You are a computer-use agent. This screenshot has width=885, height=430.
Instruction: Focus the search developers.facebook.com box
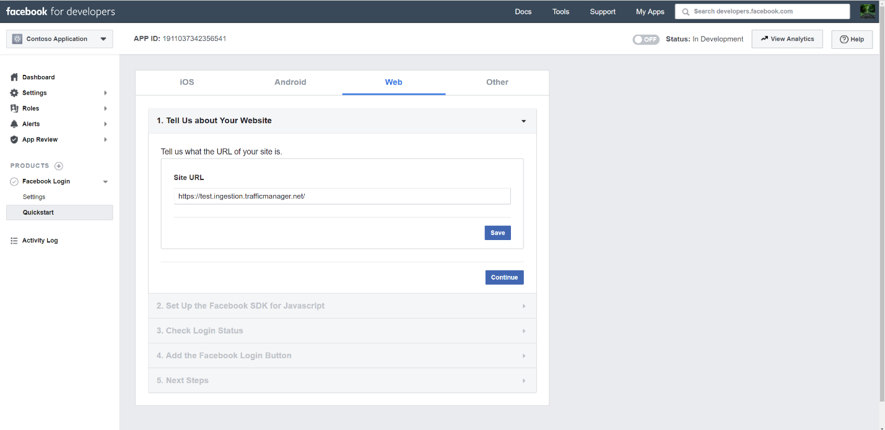[762, 11]
